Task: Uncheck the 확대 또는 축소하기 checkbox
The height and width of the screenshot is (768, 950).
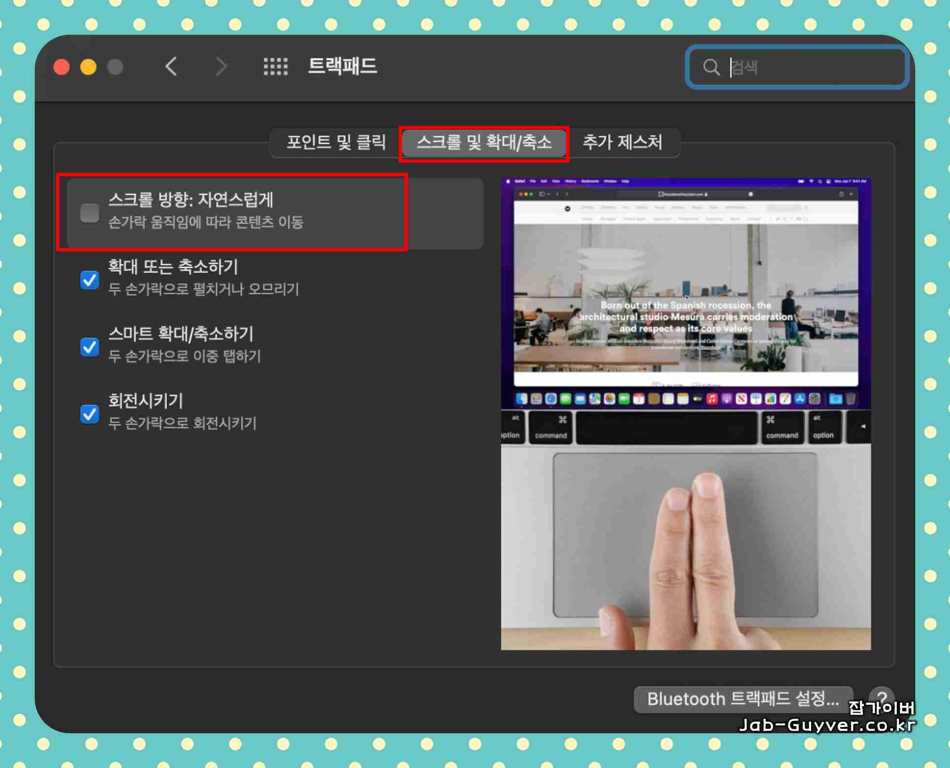Action: (x=90, y=280)
